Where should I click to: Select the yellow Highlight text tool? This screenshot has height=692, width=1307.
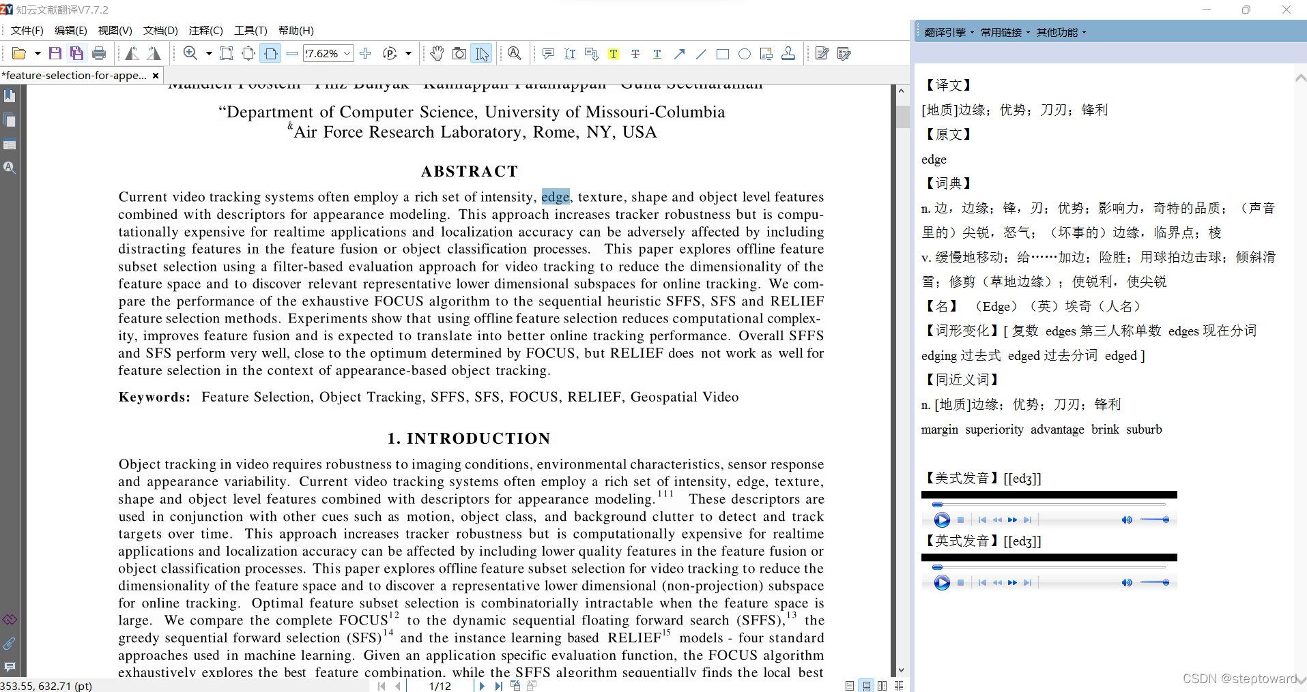(x=614, y=54)
